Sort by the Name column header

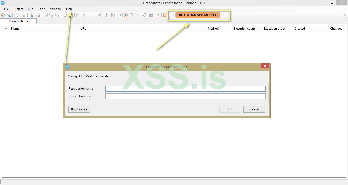point(15,29)
